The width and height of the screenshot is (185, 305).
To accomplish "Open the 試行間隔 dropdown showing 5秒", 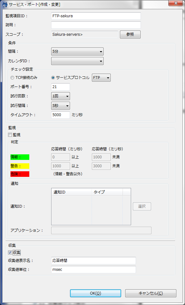I will coord(61,106).
